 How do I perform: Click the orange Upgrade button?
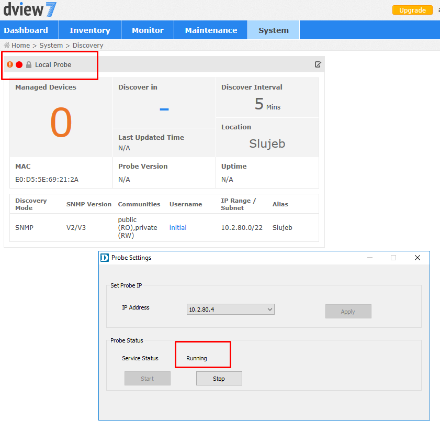point(412,10)
